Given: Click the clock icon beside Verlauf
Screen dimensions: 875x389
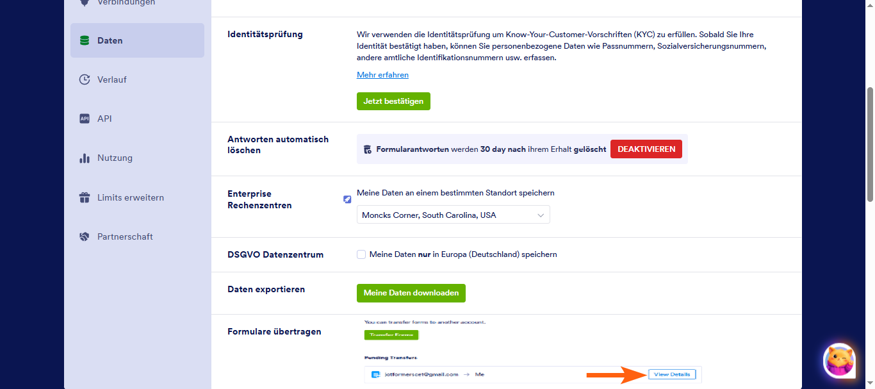Looking at the screenshot, I should pos(85,79).
